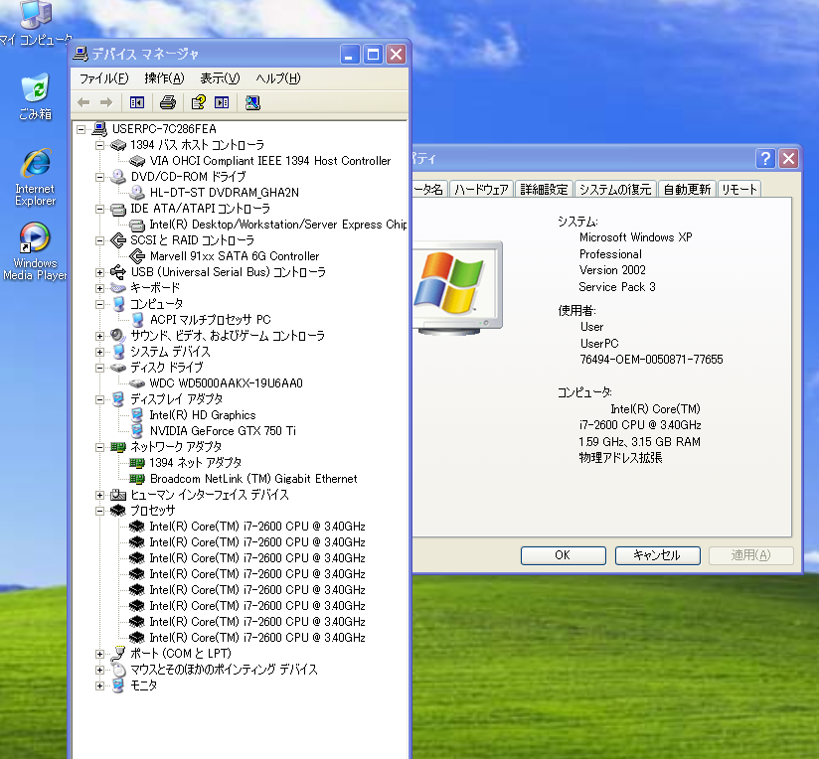This screenshot has width=819, height=759.
Task: Switch to the 詳細設定 tab
Action: [544, 189]
